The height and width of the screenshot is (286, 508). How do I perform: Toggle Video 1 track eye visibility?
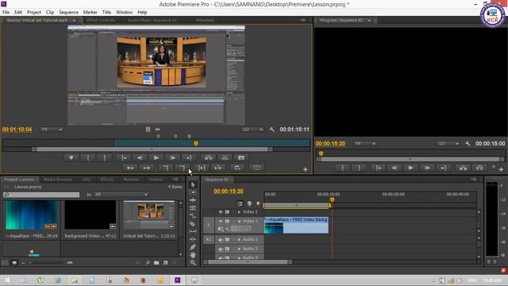[221, 221]
